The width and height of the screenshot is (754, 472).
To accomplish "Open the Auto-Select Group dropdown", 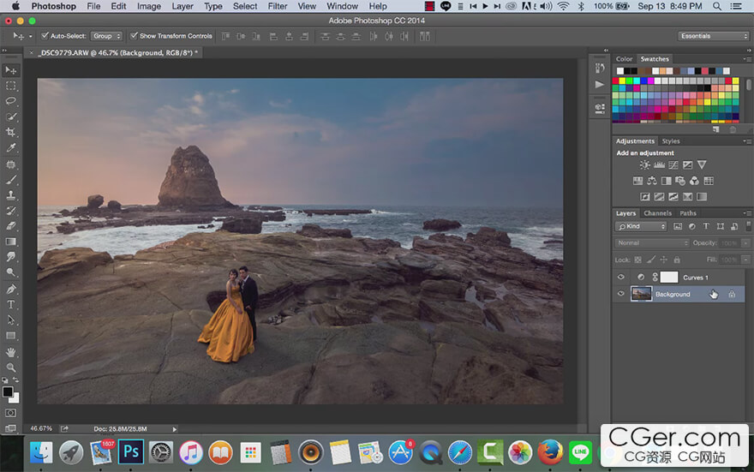I will pyautogui.click(x=106, y=36).
